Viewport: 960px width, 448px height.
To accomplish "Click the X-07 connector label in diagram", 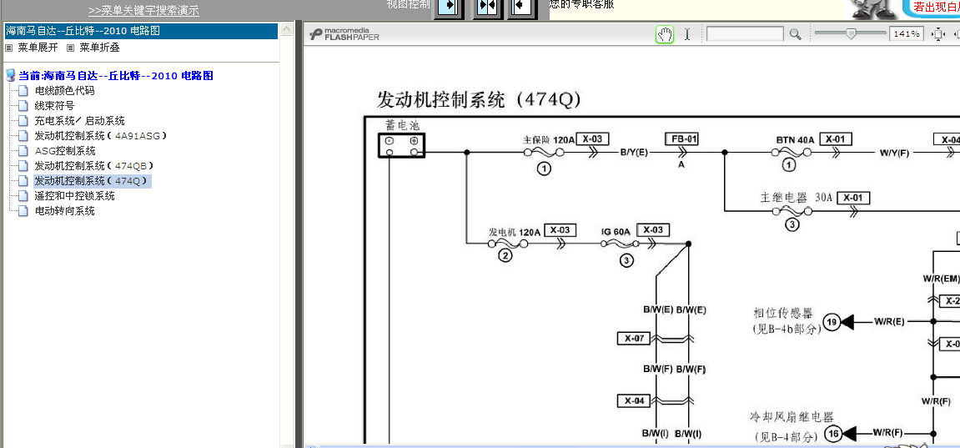I will [x=634, y=338].
